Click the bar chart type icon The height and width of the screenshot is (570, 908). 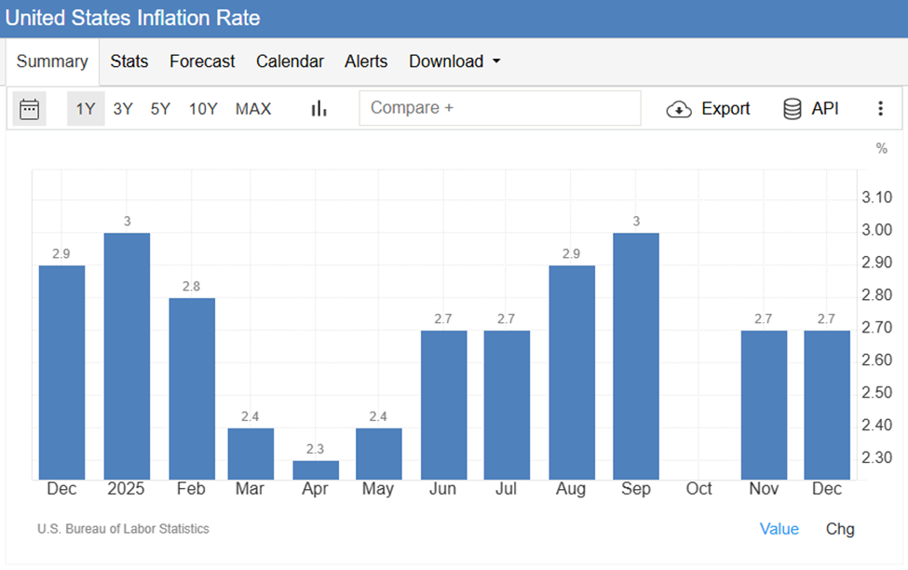(x=319, y=109)
